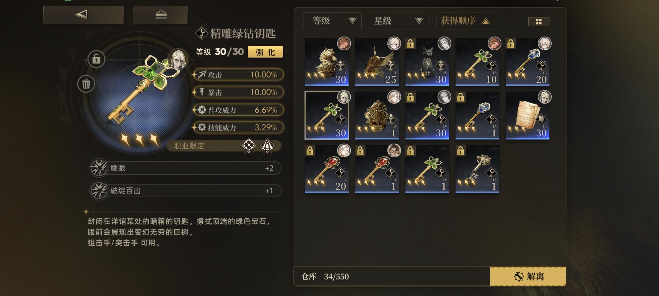Toggle the 获得顺序 sort order
The height and width of the screenshot is (296, 659).
tap(466, 21)
